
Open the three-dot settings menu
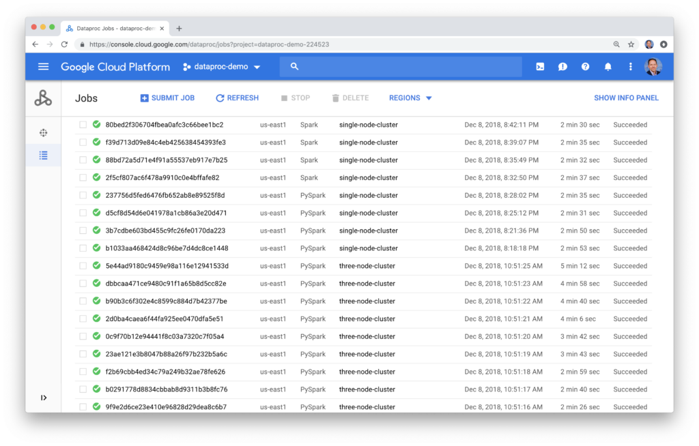coord(630,67)
